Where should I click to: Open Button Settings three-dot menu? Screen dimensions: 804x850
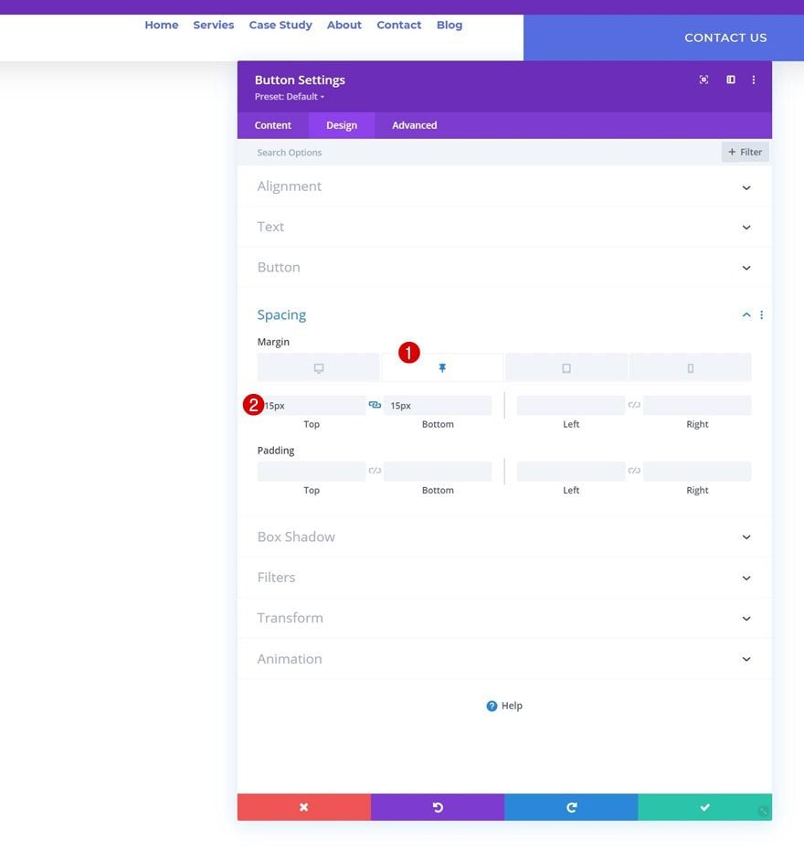click(753, 80)
